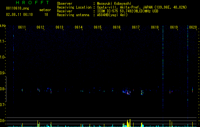The height and width of the screenshot is (127, 200).
Task: Click the meteor count value 18
Action: pos(46,15)
